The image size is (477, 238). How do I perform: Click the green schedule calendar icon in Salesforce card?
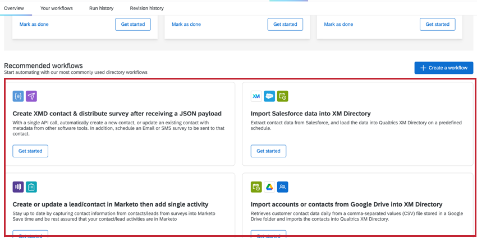pyautogui.click(x=283, y=96)
